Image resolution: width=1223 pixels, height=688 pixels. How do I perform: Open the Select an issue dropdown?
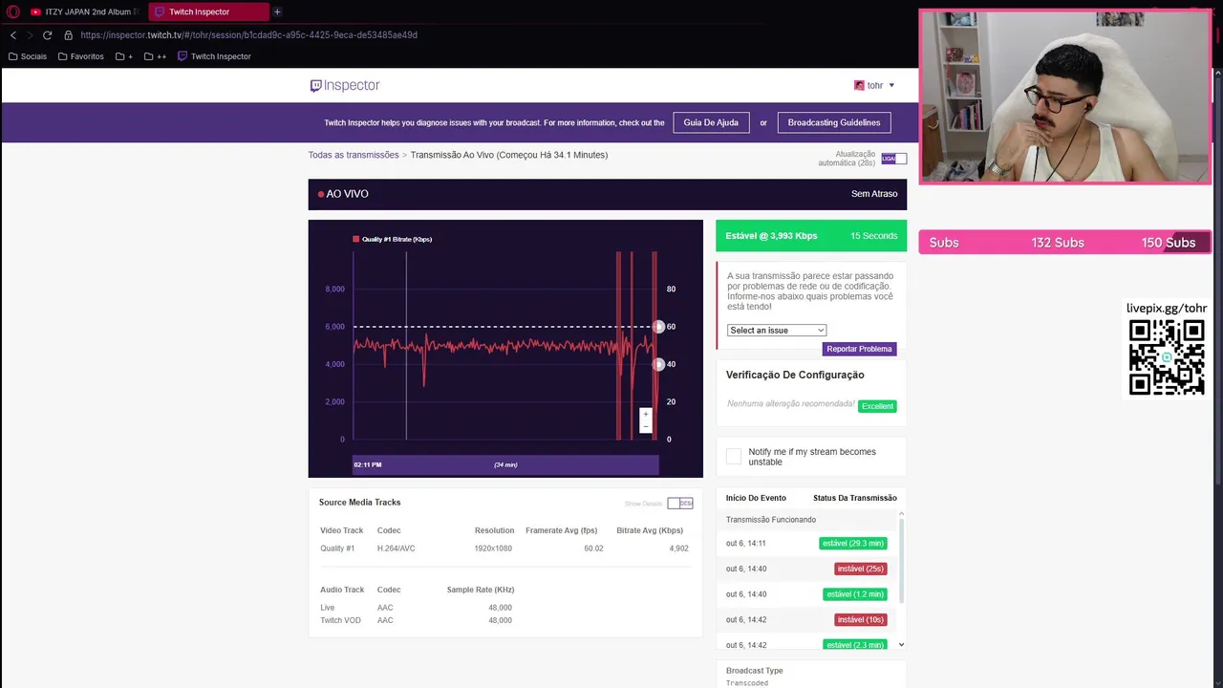click(x=777, y=330)
